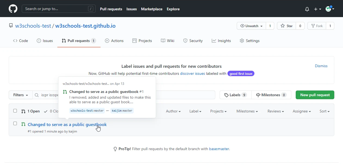Viewport: 343px width, 168px height.
Task: Dismiss the new contributors label banner
Action: point(321,66)
